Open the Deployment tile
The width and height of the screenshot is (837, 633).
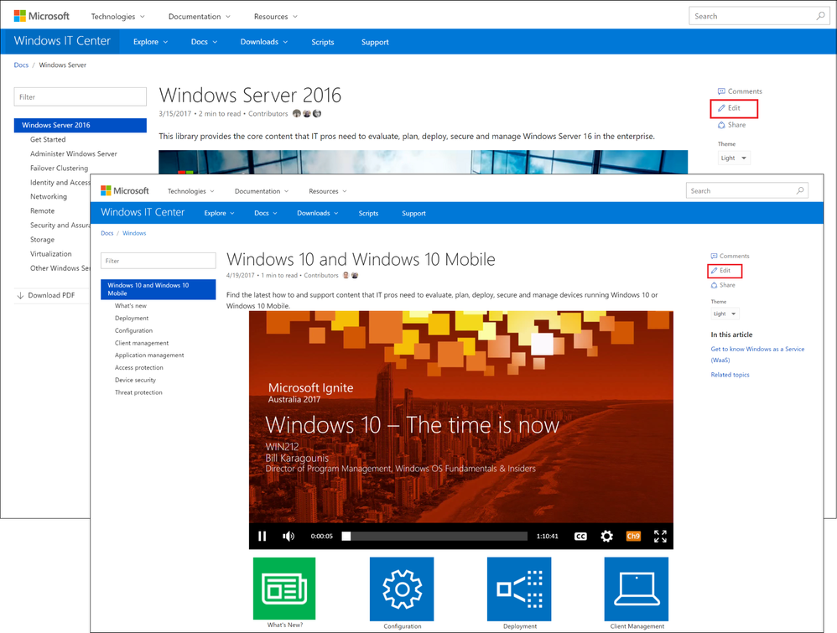(x=519, y=589)
